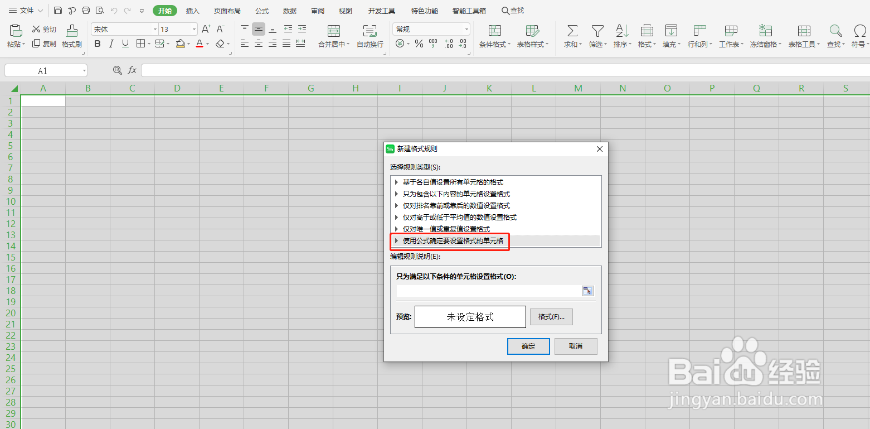Toggle top vertical alignment

(x=245, y=29)
